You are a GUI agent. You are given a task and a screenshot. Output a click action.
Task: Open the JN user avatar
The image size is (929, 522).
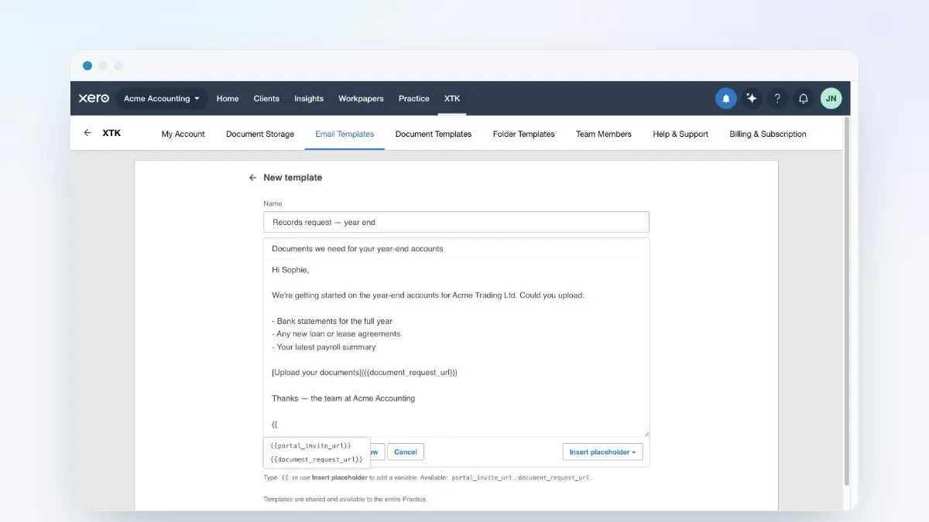pos(831,98)
